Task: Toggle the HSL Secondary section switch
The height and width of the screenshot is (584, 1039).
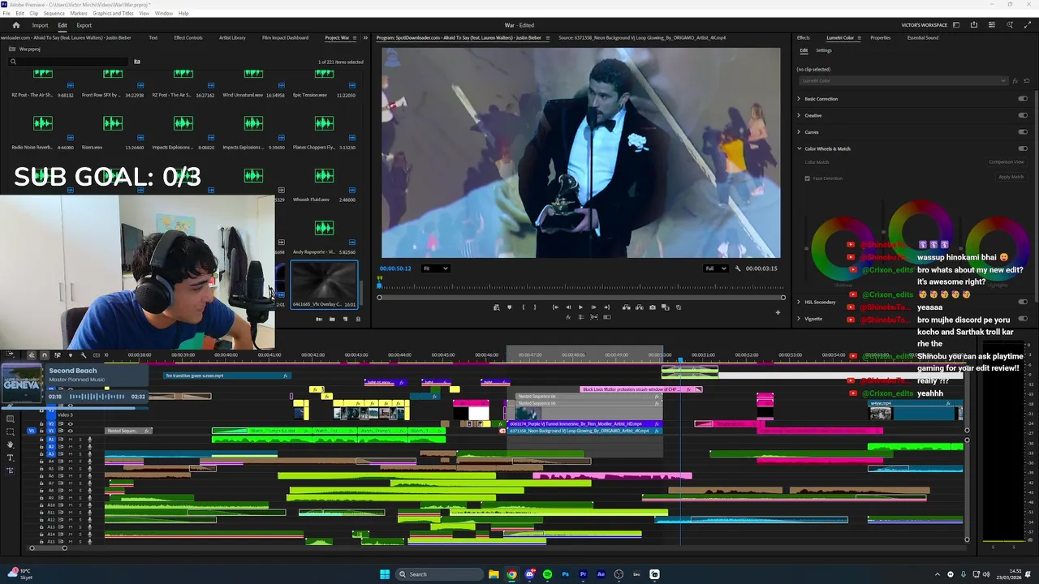Action: click(1023, 302)
